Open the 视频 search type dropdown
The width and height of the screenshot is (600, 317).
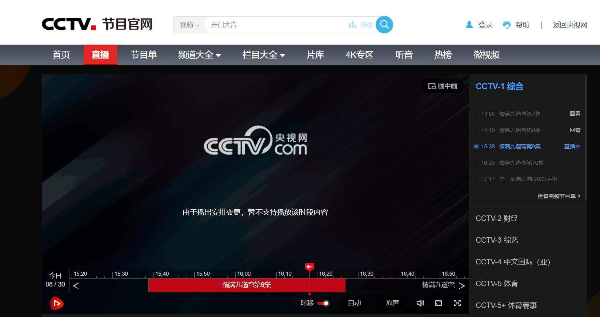click(189, 25)
